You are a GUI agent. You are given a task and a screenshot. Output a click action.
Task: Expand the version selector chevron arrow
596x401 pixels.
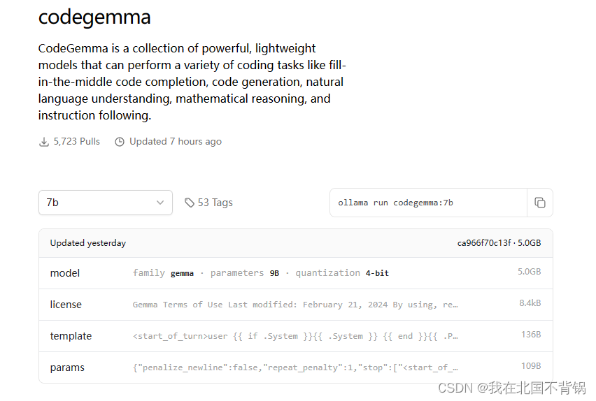pyautogui.click(x=160, y=203)
